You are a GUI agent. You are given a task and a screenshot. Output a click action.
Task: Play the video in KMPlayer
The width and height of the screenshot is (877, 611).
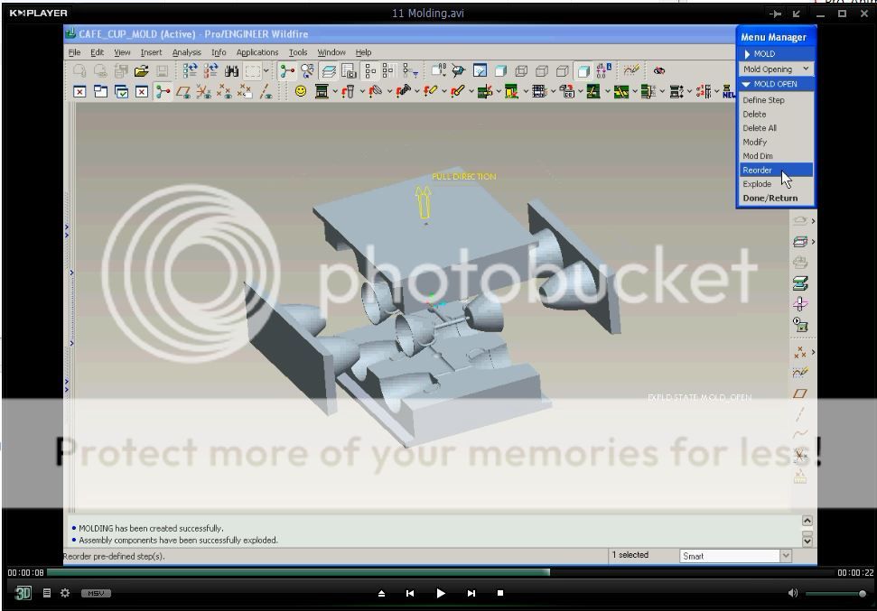[x=441, y=593]
